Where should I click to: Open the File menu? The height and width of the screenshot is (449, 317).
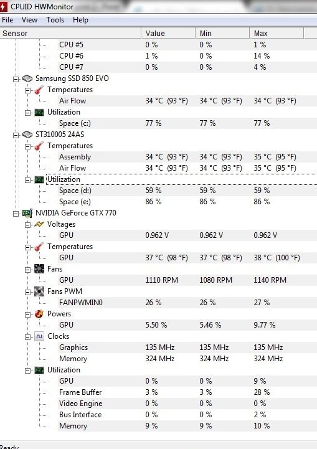tap(7, 20)
